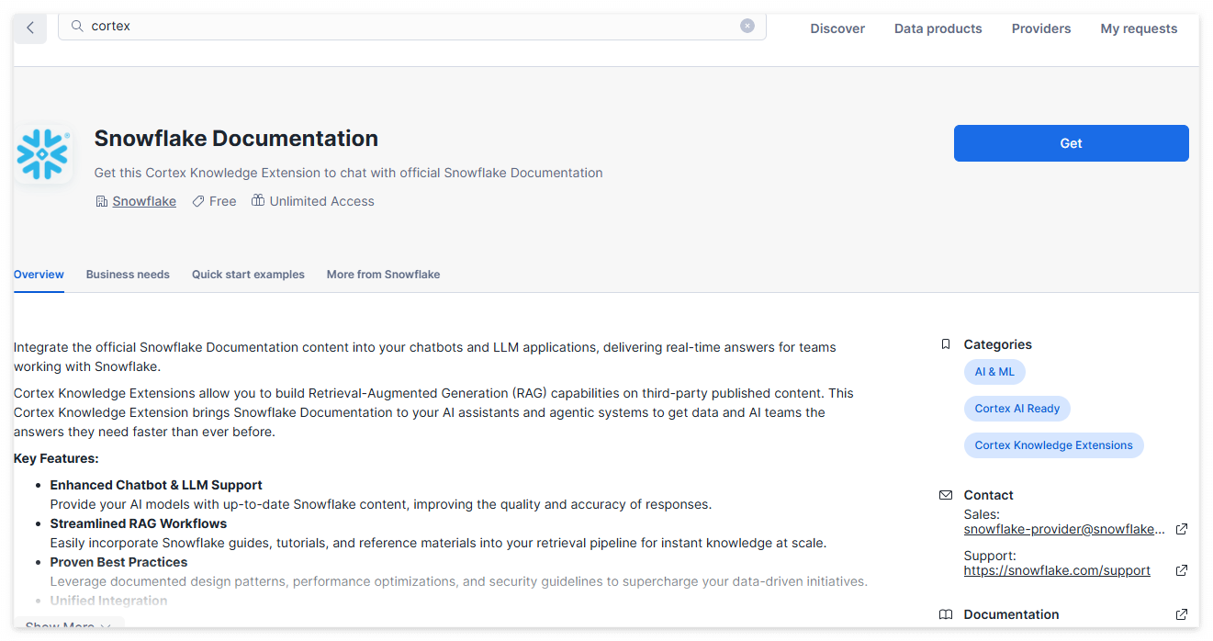Click the Documentation book icon
This screenshot has width=1213, height=641.
pyautogui.click(x=946, y=614)
